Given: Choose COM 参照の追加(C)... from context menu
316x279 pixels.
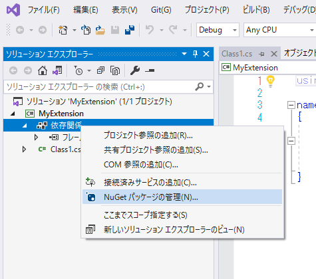Looking at the screenshot, I should (x=182, y=165).
